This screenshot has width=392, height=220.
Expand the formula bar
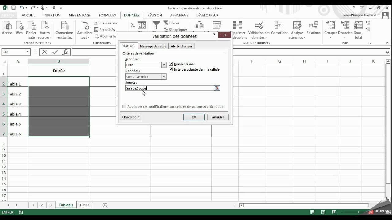click(388, 52)
